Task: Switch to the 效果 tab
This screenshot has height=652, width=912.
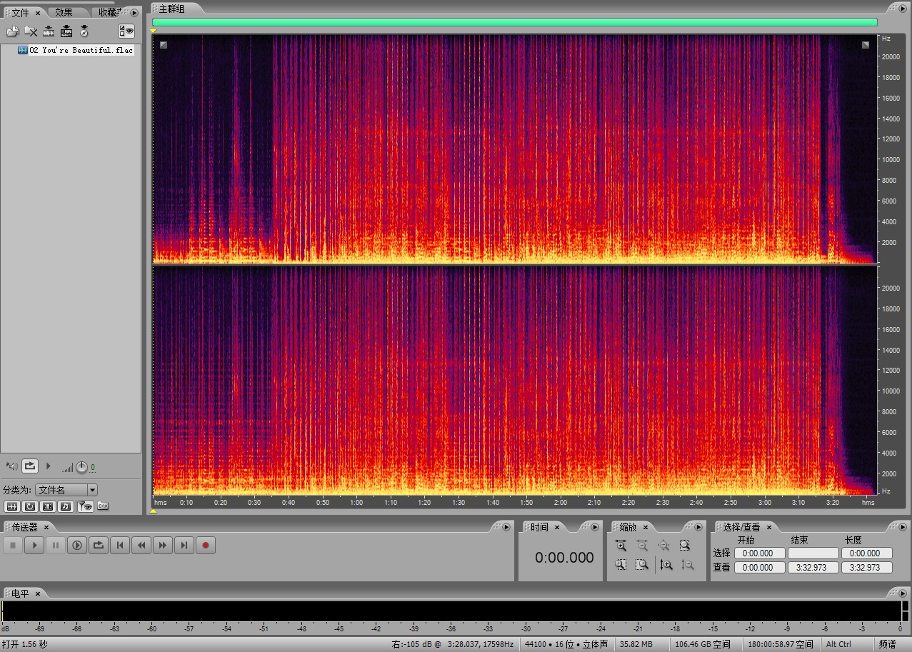Action: (x=64, y=12)
